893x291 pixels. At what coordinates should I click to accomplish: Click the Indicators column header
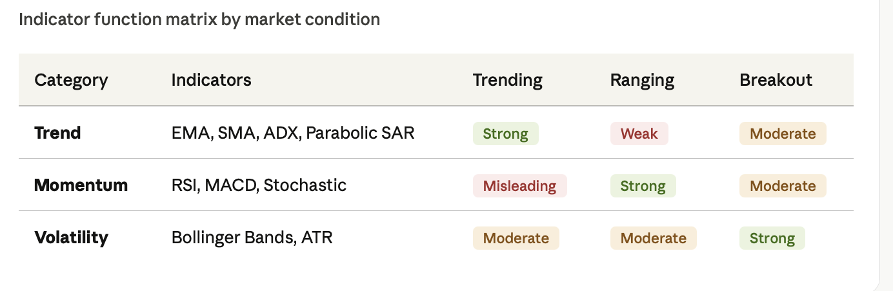[211, 80]
